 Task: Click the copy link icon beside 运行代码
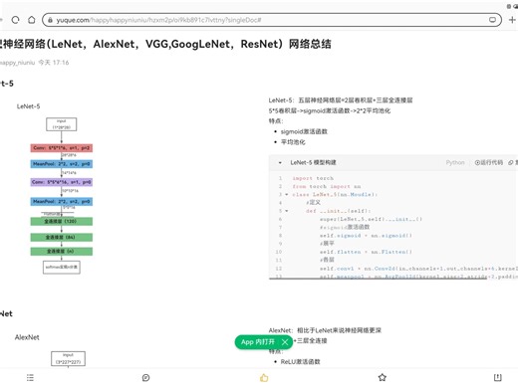coord(511,162)
